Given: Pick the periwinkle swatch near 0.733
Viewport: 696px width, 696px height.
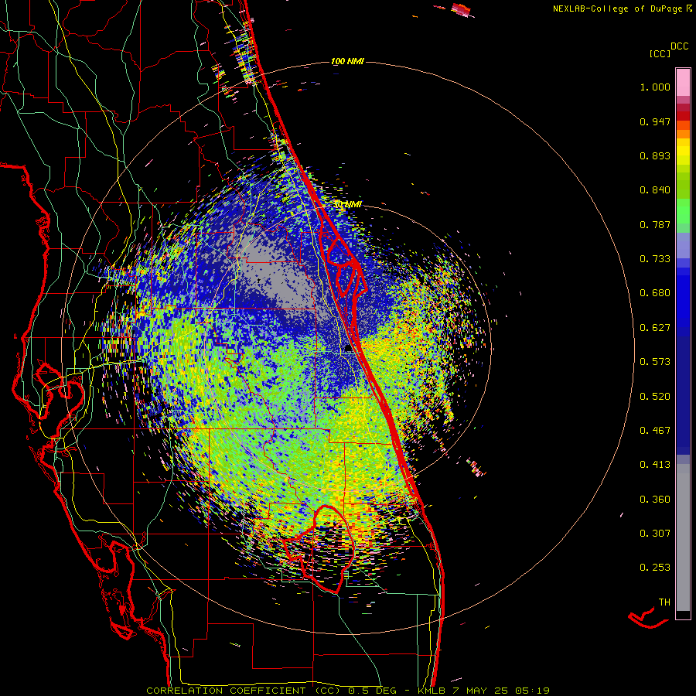Looking at the screenshot, I should click(x=683, y=245).
